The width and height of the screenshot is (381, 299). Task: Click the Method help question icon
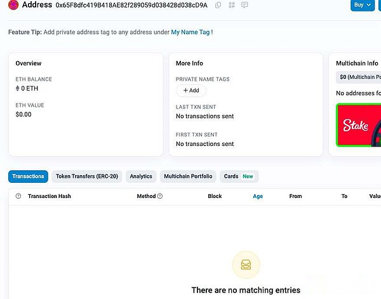pyautogui.click(x=160, y=196)
